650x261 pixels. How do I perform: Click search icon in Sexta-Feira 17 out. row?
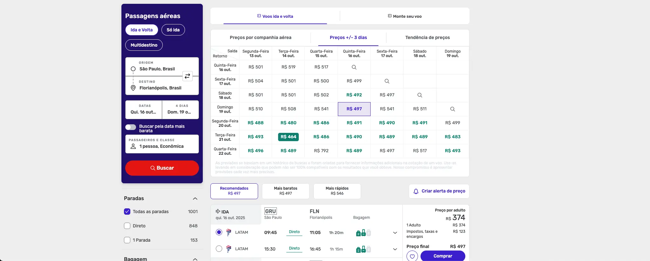pyautogui.click(x=387, y=81)
